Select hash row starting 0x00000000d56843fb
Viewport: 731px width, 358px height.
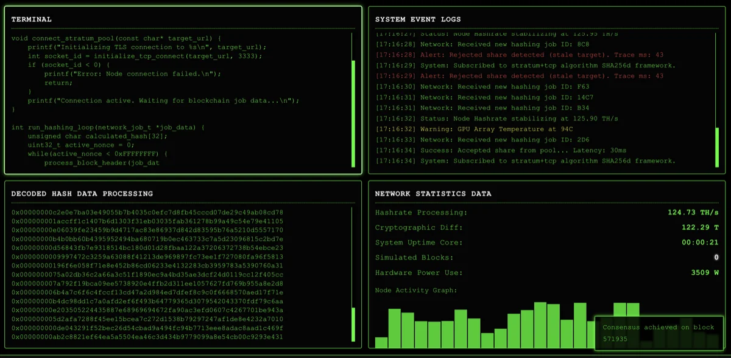147,248
